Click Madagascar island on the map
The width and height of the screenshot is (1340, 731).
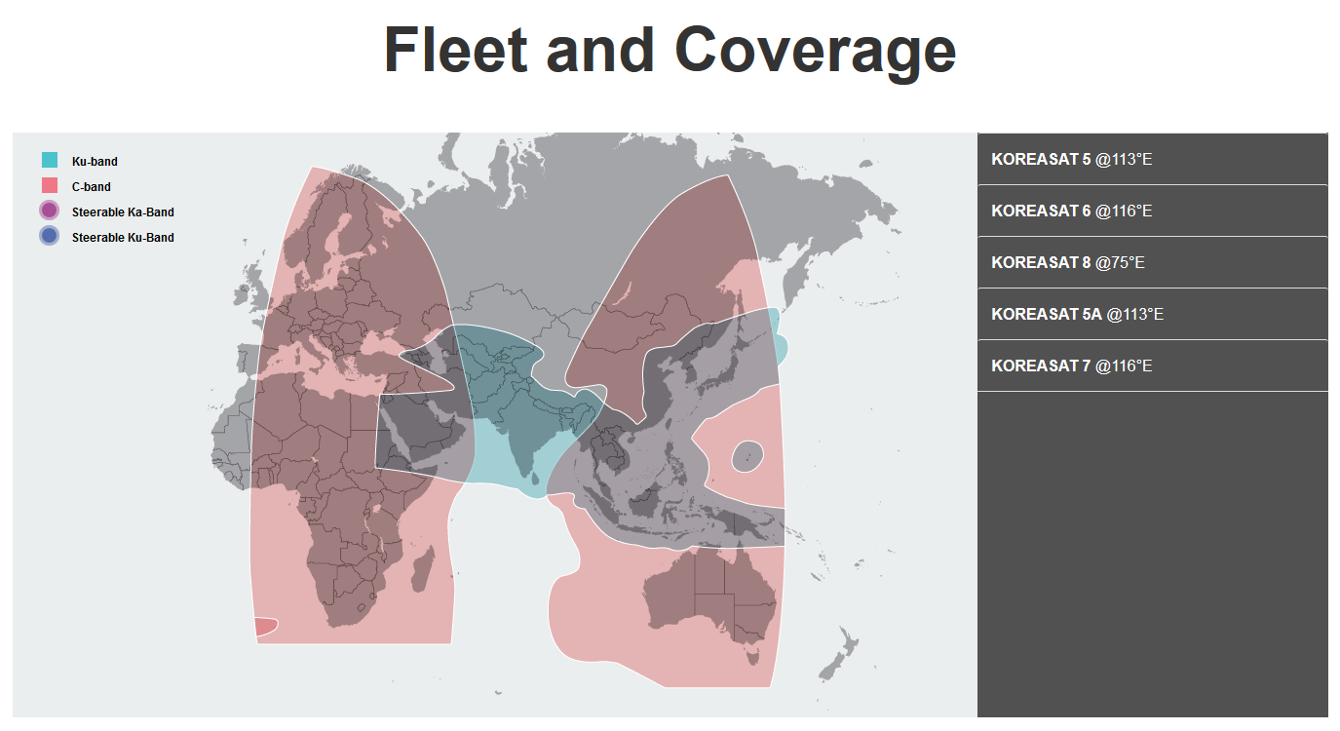point(423,570)
